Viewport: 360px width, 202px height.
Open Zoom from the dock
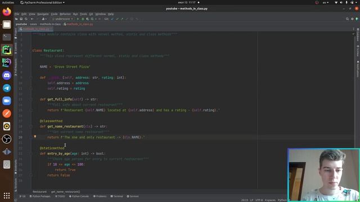tap(7, 101)
